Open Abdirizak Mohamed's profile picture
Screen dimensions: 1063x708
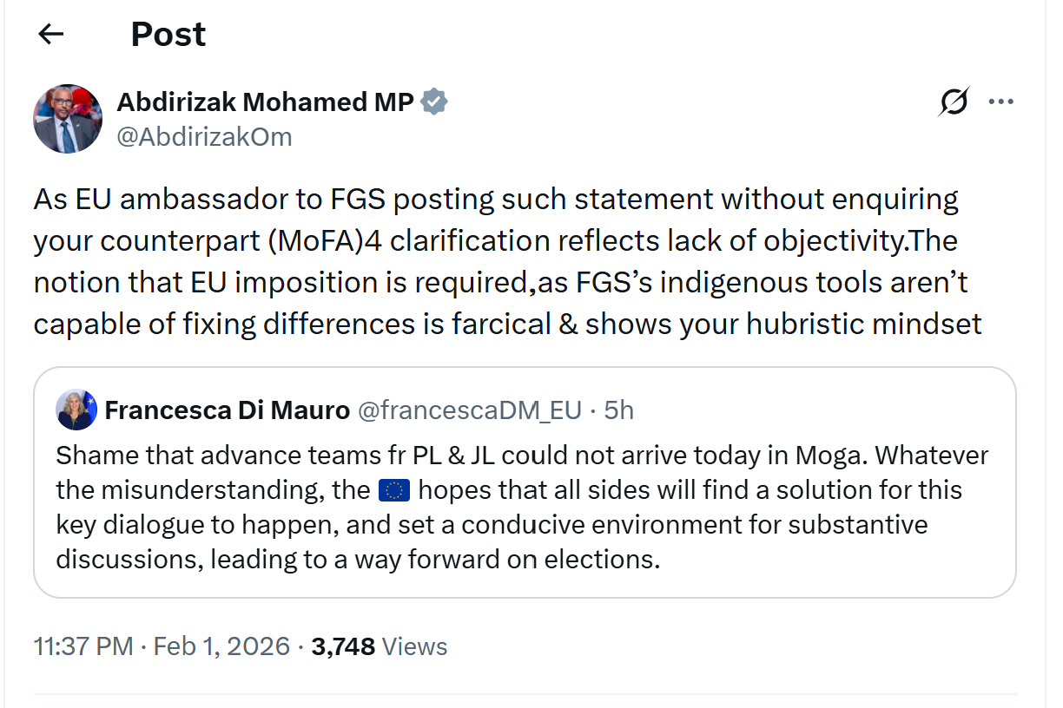(x=68, y=119)
